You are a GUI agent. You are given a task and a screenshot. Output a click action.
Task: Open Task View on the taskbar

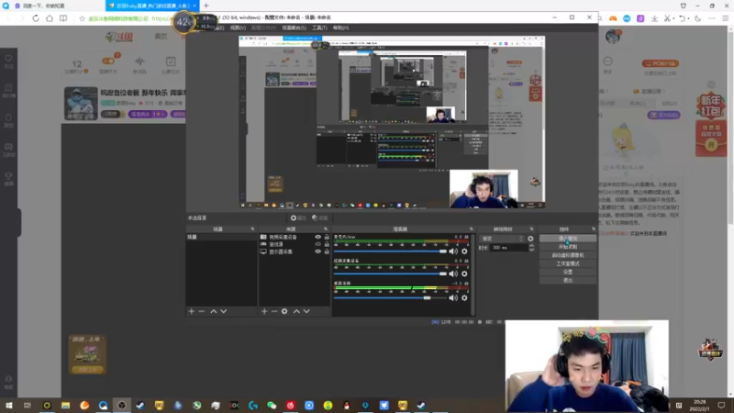pos(28,405)
